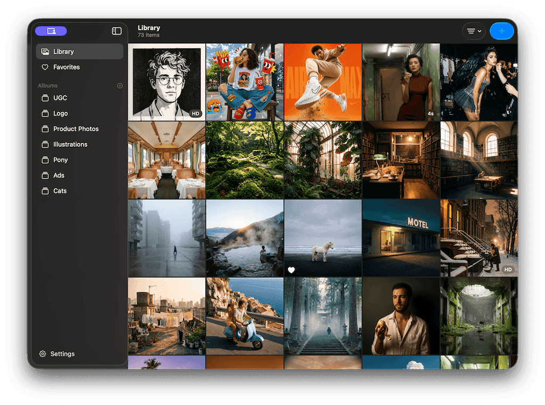Open the steaming hot spring image
The width and height of the screenshot is (545, 405).
245,238
